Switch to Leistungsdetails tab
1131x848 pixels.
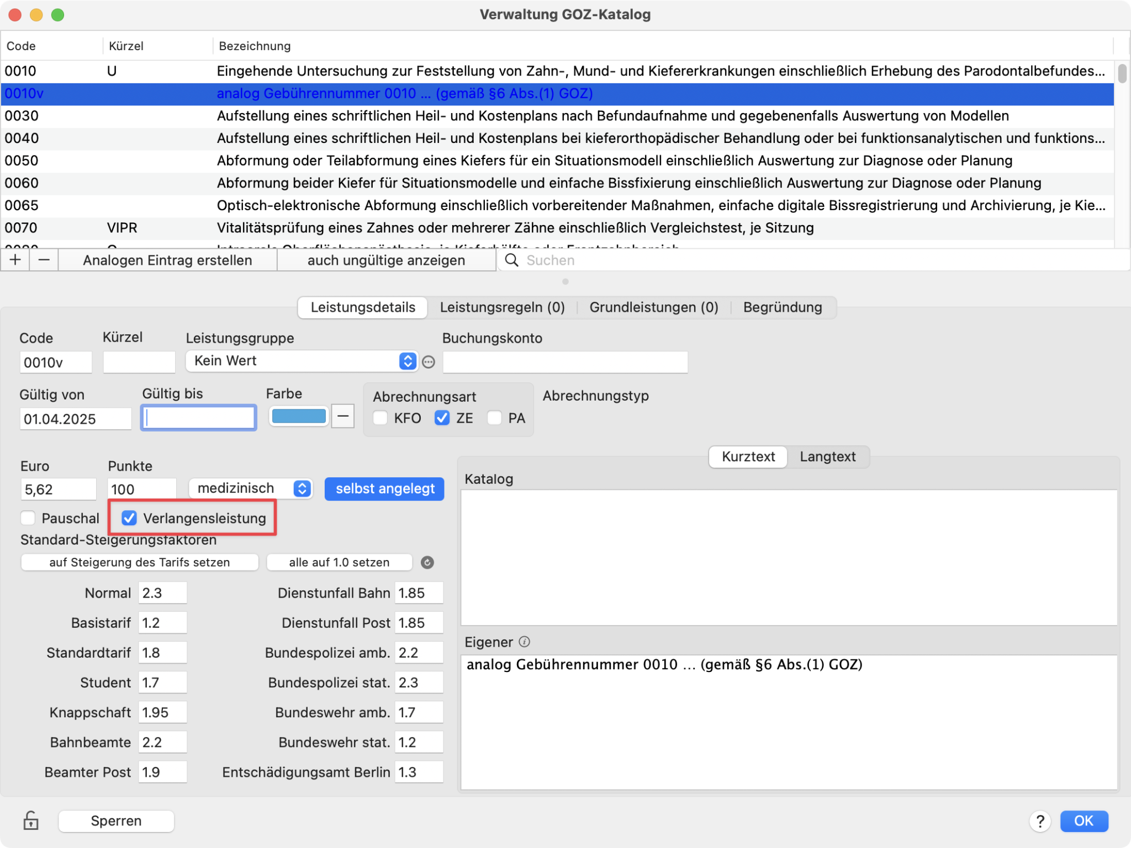[363, 307]
